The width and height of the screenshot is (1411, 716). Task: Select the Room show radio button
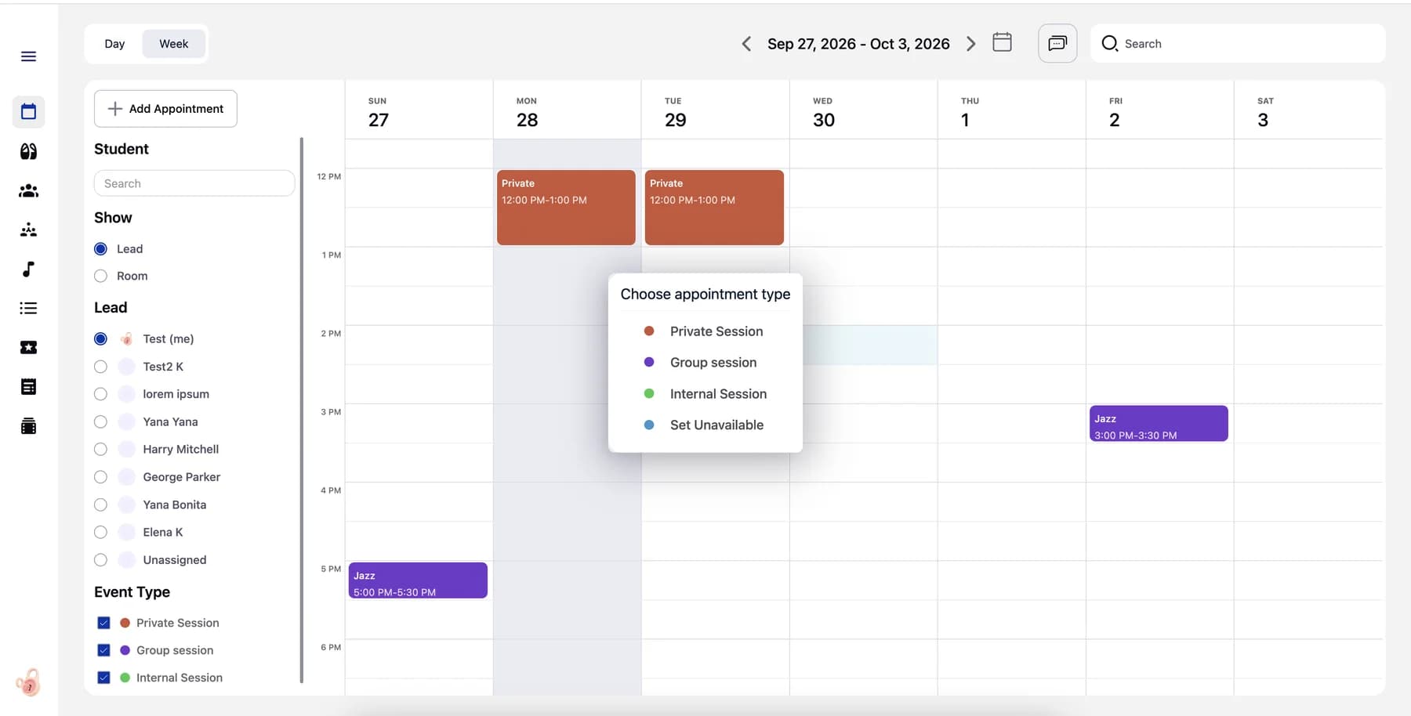pyautogui.click(x=100, y=276)
